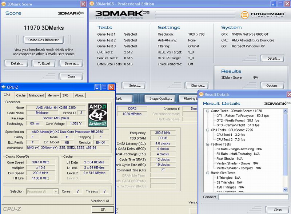Screen dimensions: 291x214
Task: Click Close button in 3DMark Score window
Action: [x=71, y=76]
